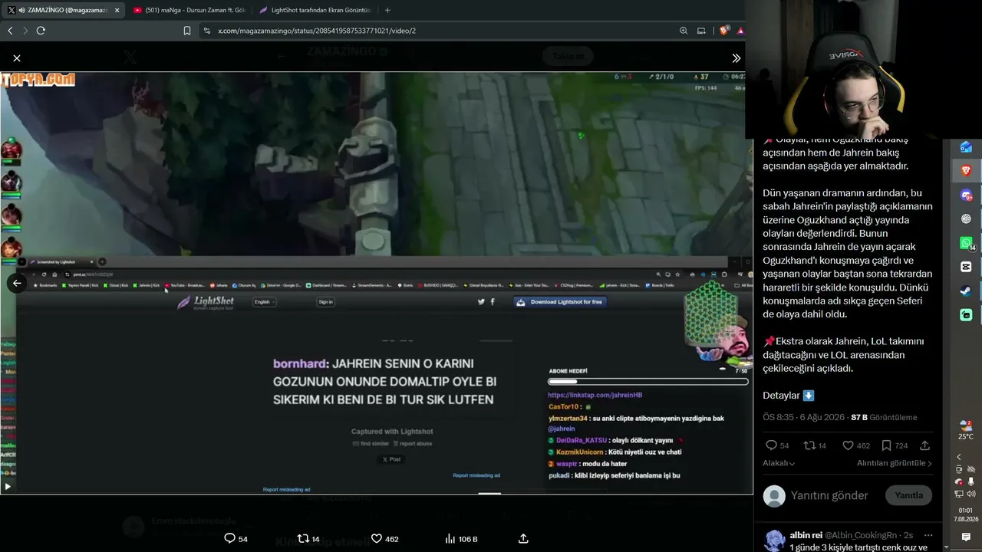Click the heart icon in the side panel
The width and height of the screenshot is (982, 552).
pyautogui.click(x=848, y=445)
